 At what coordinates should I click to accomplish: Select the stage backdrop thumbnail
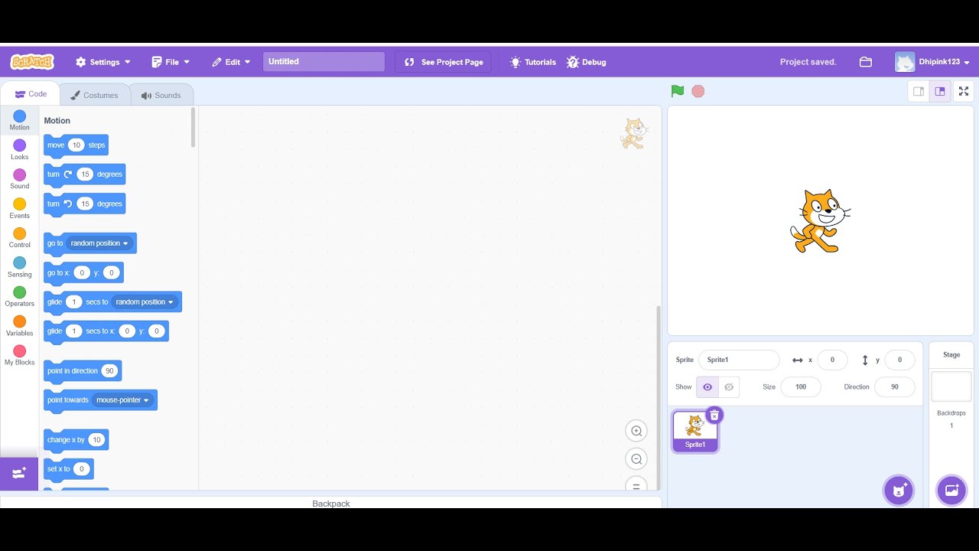point(951,386)
